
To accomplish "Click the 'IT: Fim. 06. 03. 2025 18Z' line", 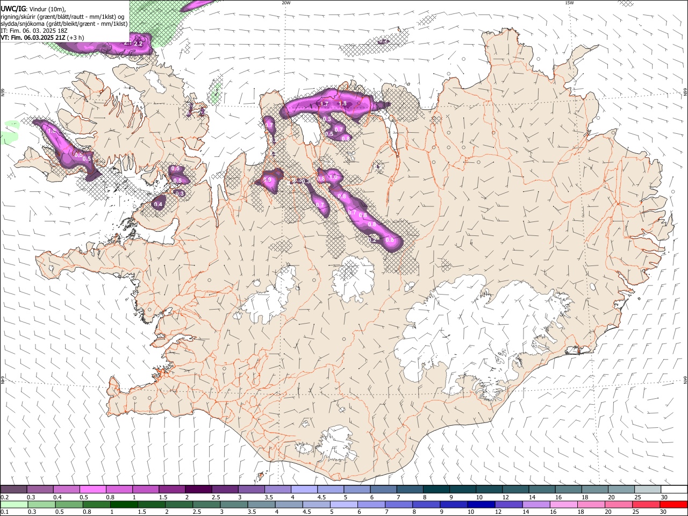I will 34,31.
